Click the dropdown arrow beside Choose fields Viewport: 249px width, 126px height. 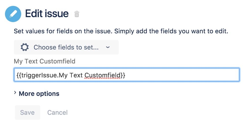108,47
